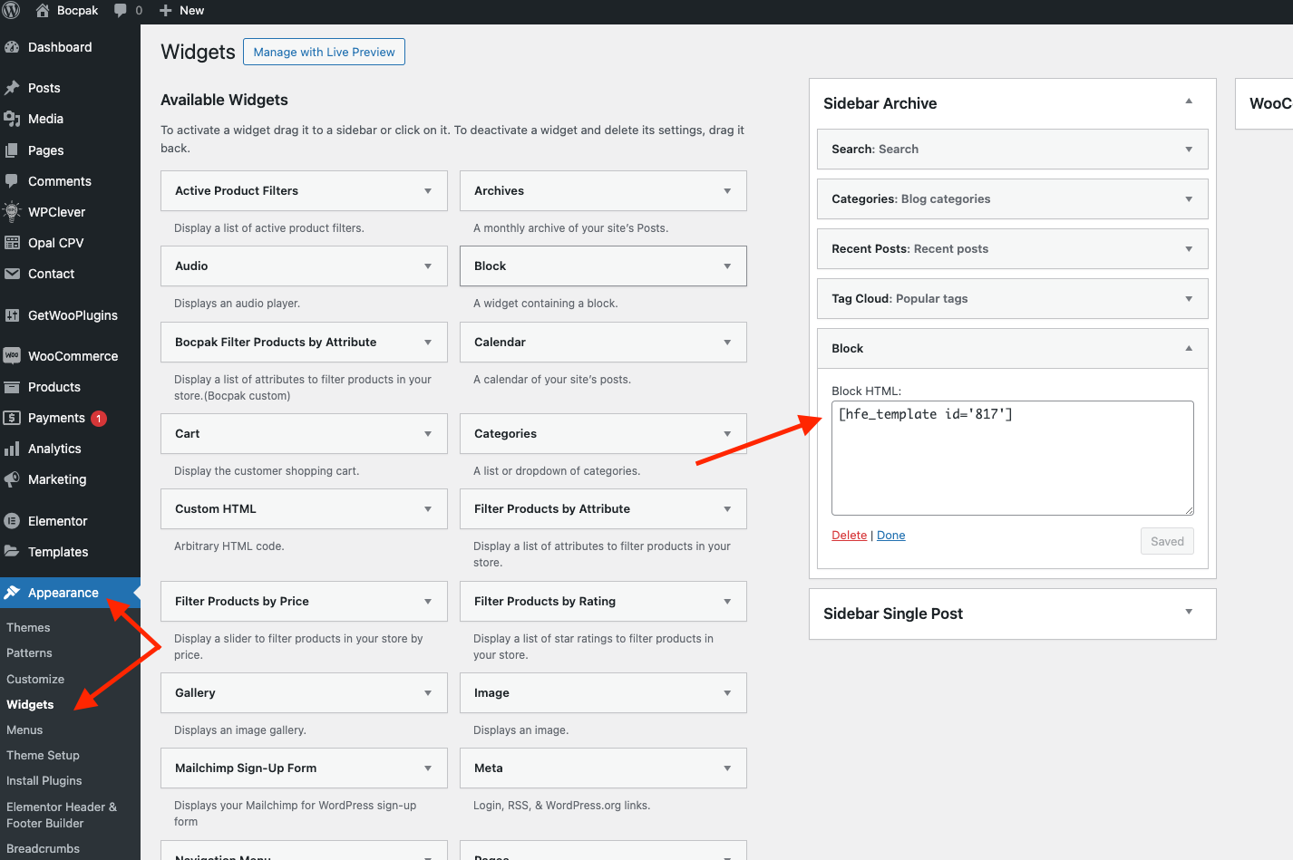Expand the Sidebar Single Post panel
The height and width of the screenshot is (860, 1293).
tap(1188, 613)
